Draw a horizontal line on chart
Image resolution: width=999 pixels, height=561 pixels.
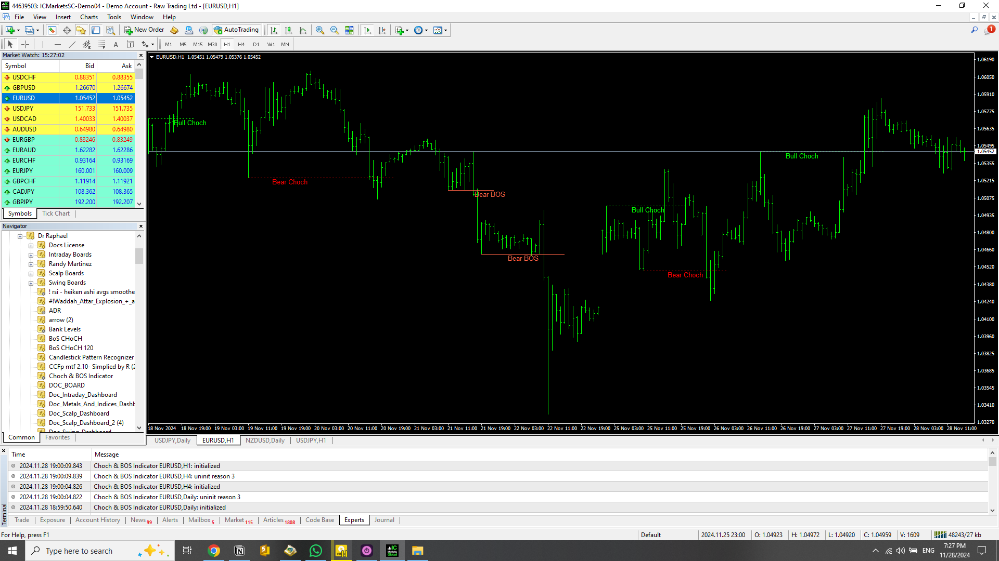57,44
